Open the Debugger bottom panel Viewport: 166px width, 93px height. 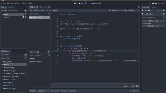coord(42,91)
